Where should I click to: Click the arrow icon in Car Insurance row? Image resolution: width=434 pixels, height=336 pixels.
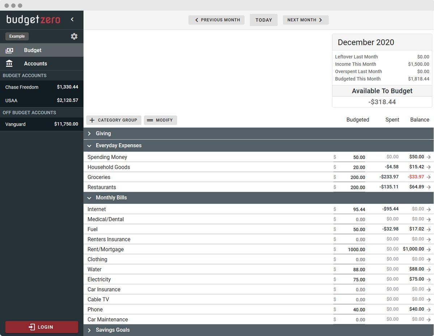pyautogui.click(x=429, y=289)
